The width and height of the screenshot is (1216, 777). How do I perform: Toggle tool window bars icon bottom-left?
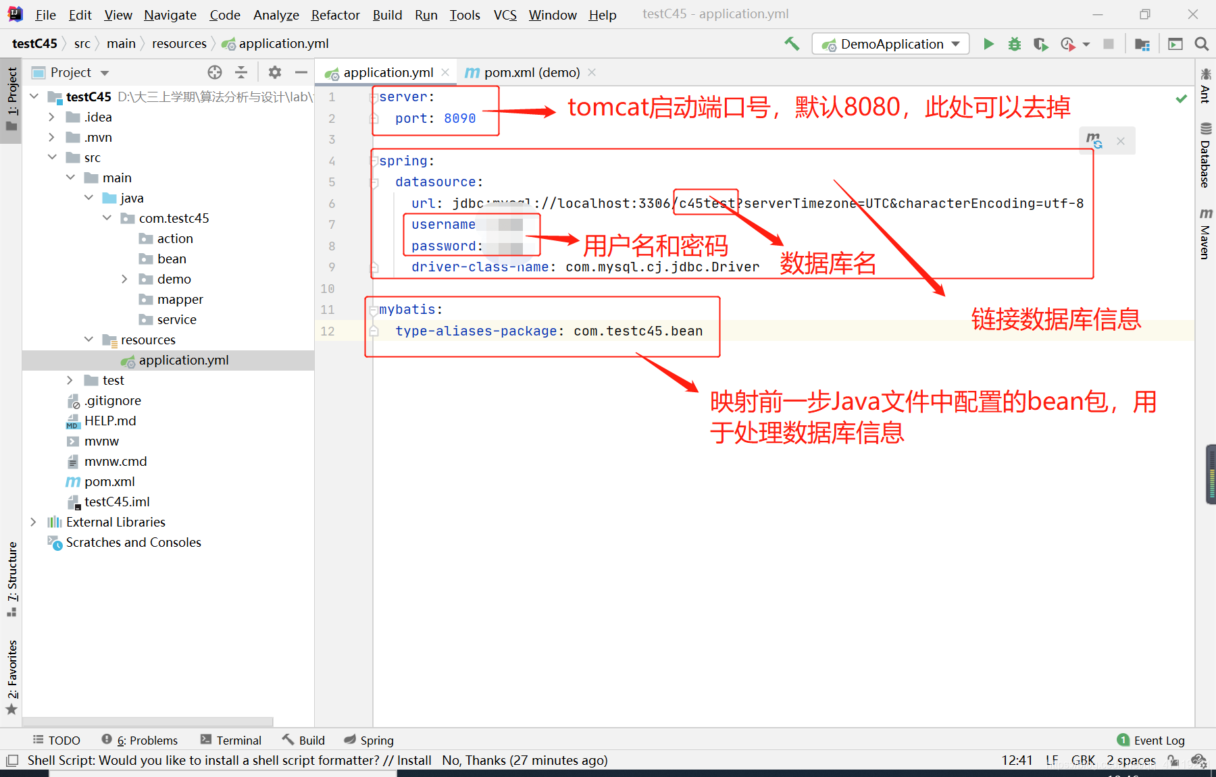pyautogui.click(x=11, y=761)
